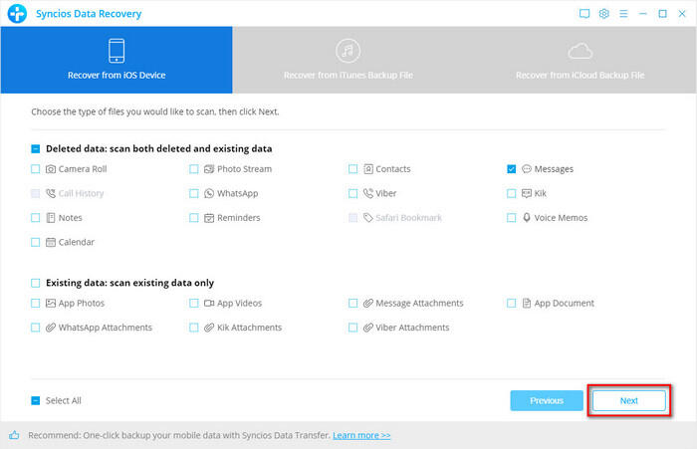
Task: Switch to Recover from iCloud Backup File tab
Action: [x=580, y=60]
